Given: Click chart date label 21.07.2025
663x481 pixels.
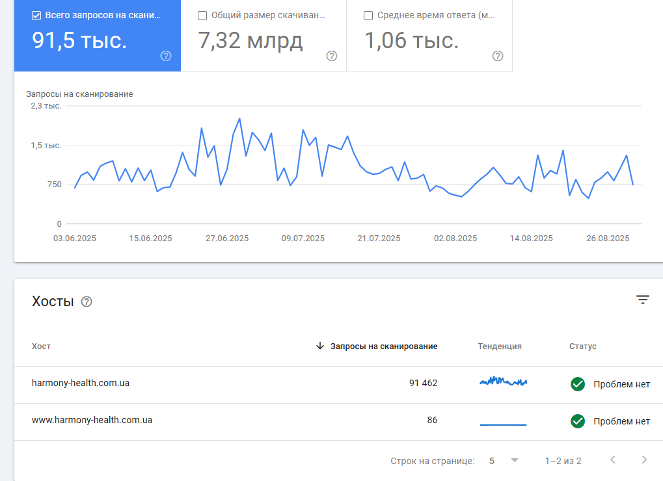Looking at the screenshot, I should click(x=379, y=238).
